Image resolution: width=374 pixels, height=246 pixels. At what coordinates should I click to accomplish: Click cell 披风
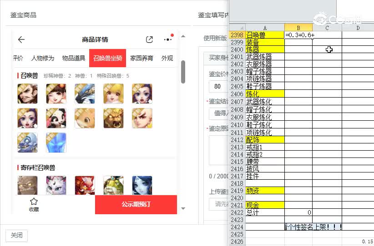click(x=265, y=169)
